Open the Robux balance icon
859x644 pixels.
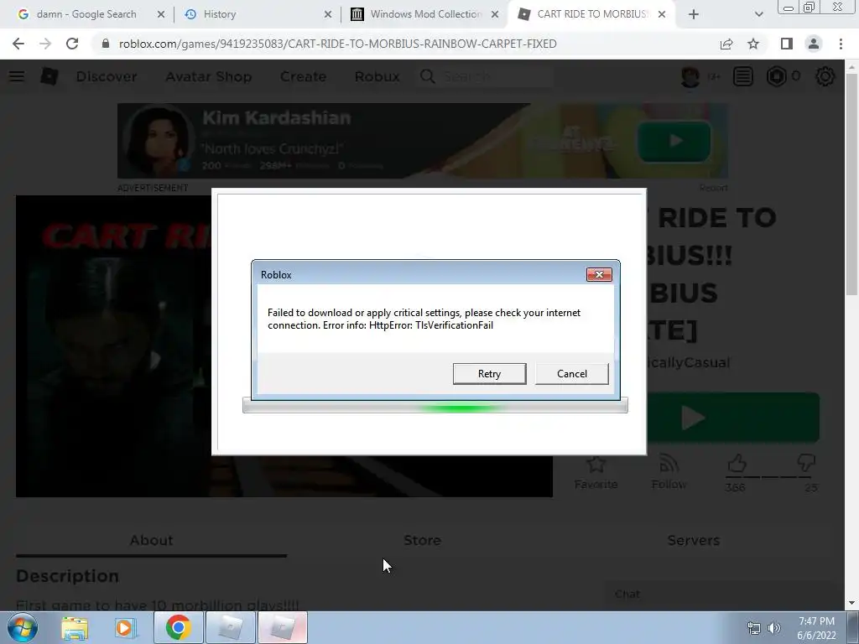point(776,76)
